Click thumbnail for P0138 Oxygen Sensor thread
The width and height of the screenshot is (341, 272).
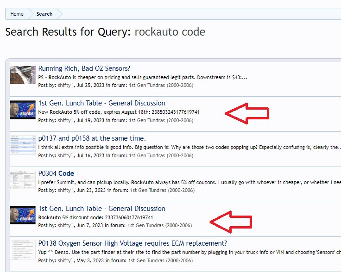[23, 250]
